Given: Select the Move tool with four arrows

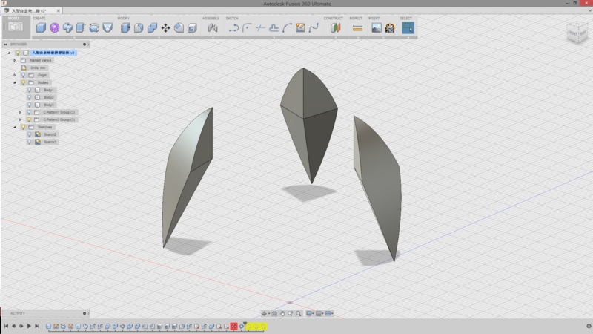Looking at the screenshot, I should point(165,27).
